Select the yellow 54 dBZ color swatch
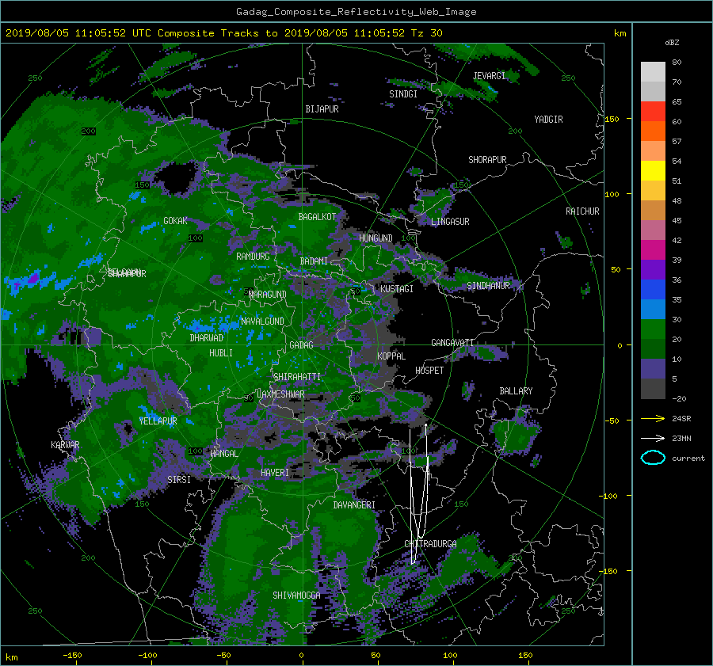This screenshot has height=666, width=713. [653, 170]
